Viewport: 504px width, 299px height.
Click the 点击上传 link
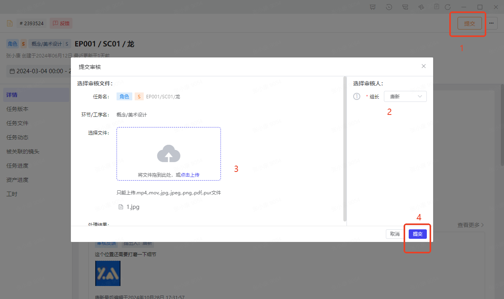[190, 175]
